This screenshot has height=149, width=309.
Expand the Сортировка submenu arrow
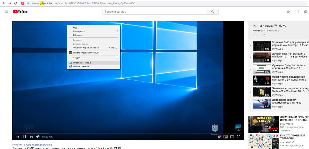click(117, 31)
